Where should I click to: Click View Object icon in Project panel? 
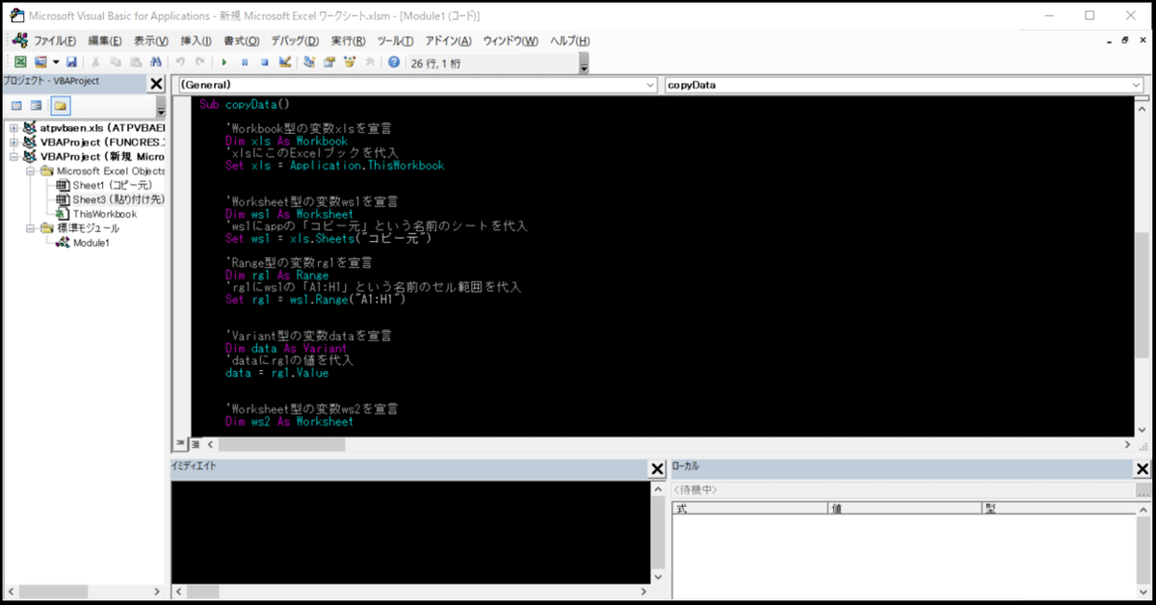coord(36,105)
